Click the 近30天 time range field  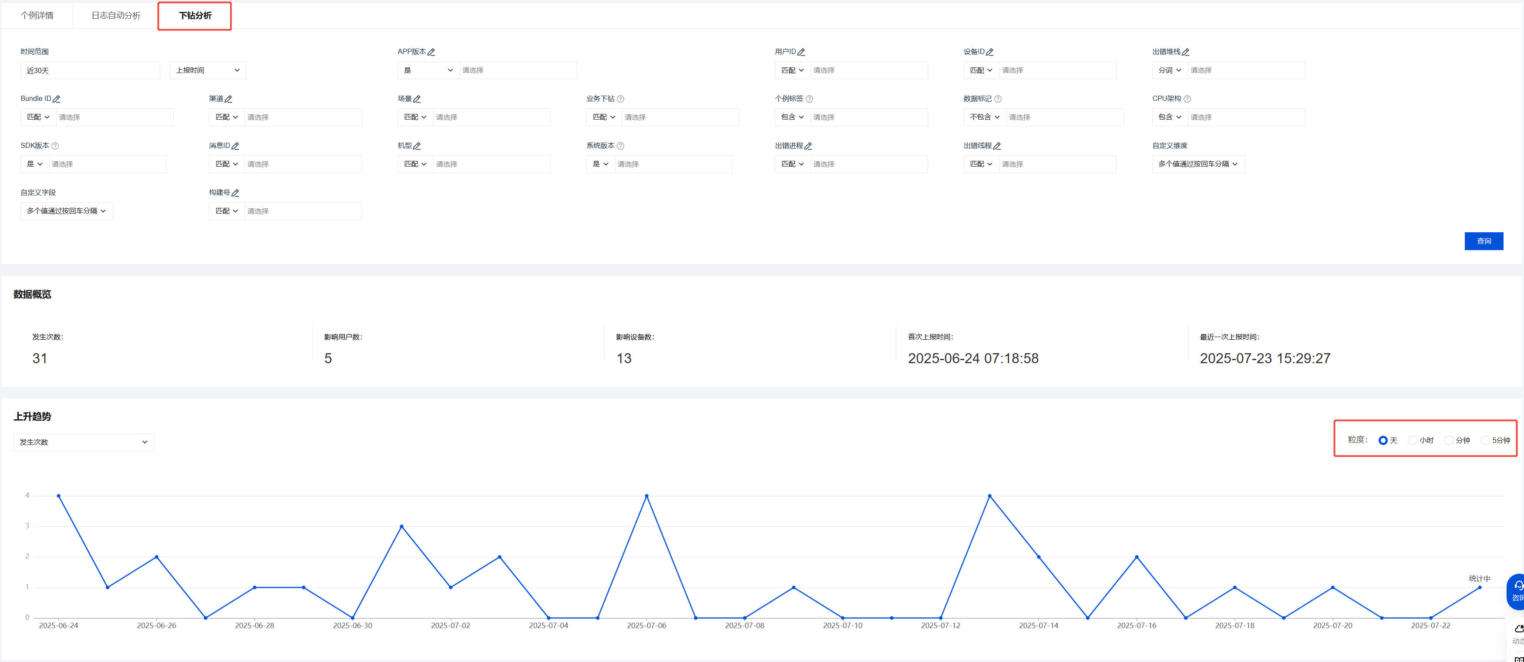[90, 70]
